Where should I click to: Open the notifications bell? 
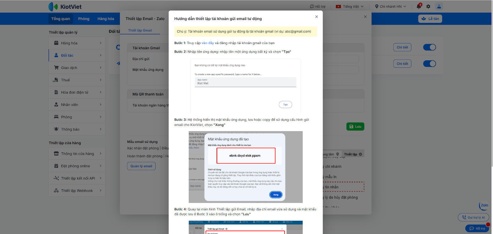pyautogui.click(x=419, y=6)
